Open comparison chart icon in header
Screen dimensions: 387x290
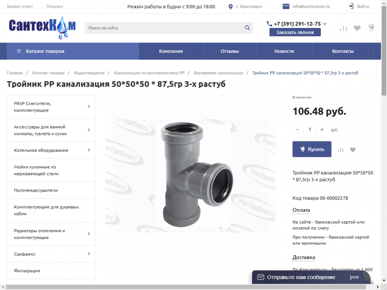click(344, 28)
